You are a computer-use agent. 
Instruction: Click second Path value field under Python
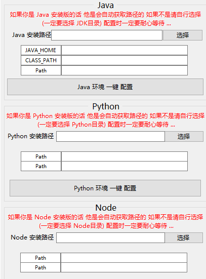click(x=125, y=166)
